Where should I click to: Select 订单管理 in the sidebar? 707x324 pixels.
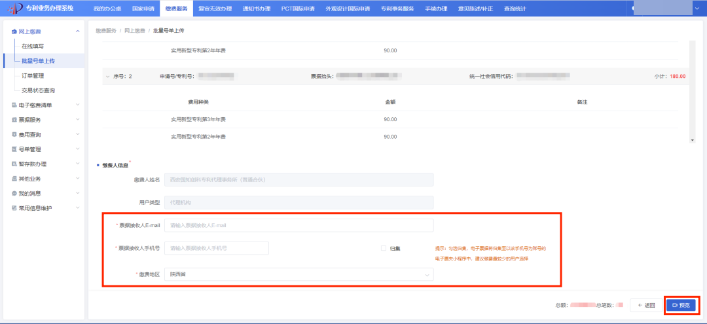pos(33,76)
